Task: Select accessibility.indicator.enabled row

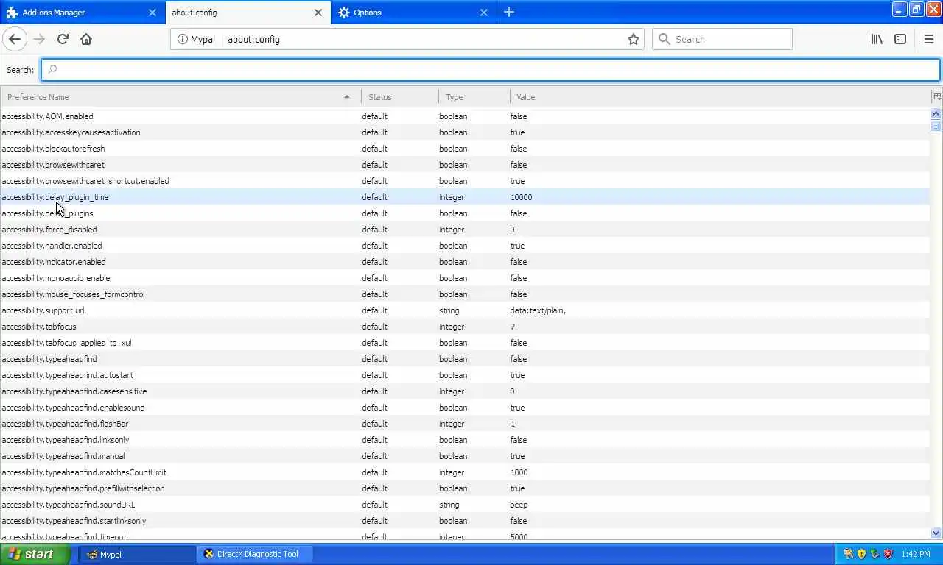Action: pos(465,262)
